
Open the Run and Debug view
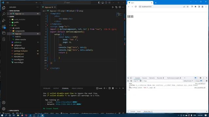[x=4, y=20]
